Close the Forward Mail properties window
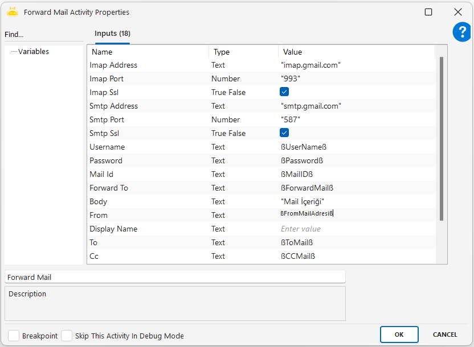Image resolution: width=474 pixels, height=347 pixels. click(x=458, y=12)
